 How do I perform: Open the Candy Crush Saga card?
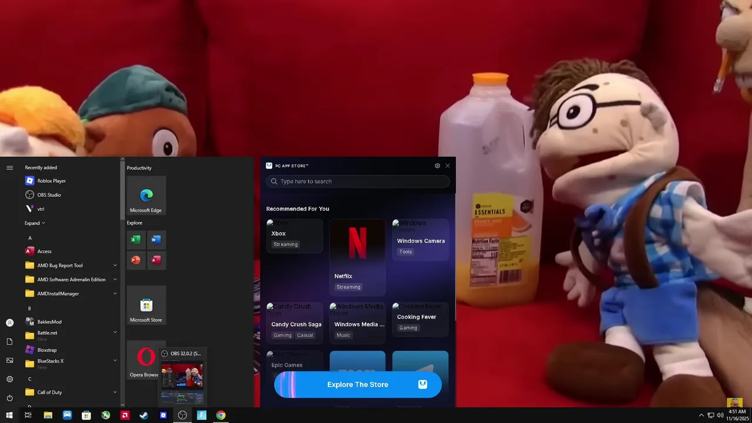pos(294,323)
